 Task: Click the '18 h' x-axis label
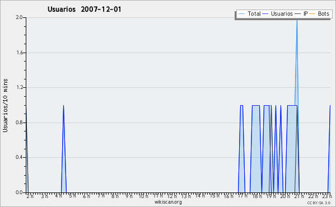[x=257, y=196]
